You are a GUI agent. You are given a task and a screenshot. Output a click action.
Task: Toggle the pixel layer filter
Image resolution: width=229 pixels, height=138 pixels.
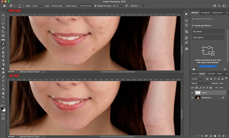pos(207,79)
